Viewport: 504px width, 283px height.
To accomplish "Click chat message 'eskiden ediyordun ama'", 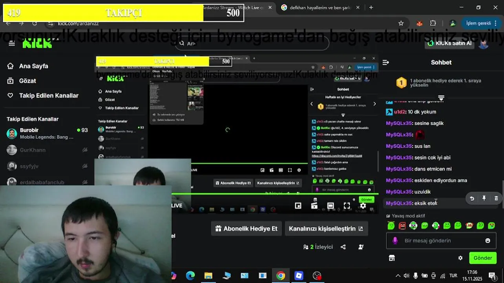I will tap(441, 180).
